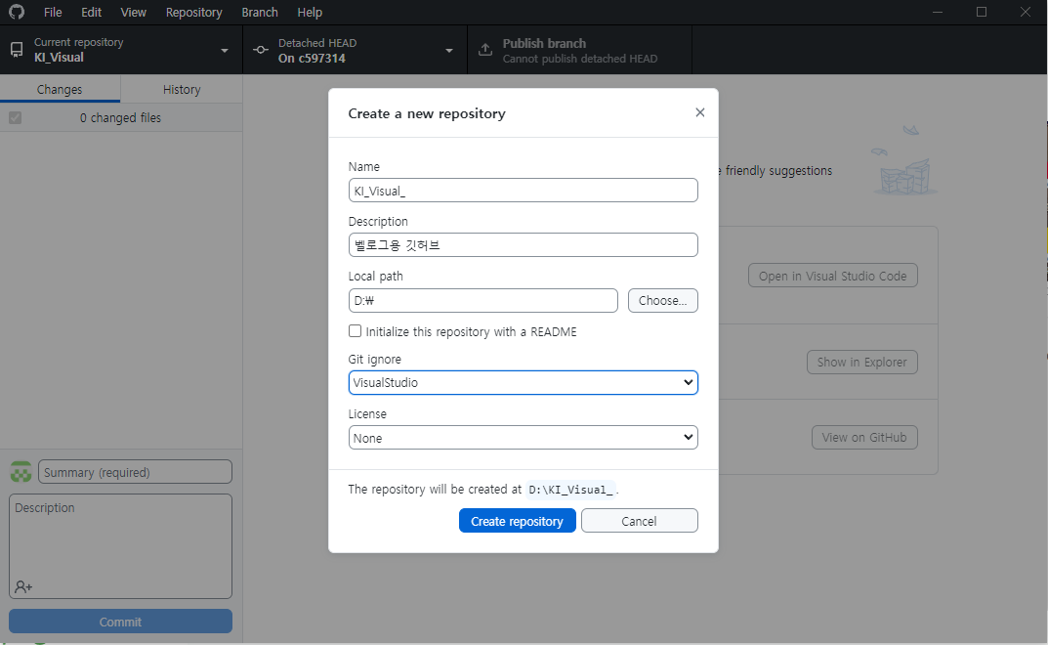This screenshot has width=1048, height=645.
Task: Click the Detached HEAD commit icon
Action: click(261, 50)
